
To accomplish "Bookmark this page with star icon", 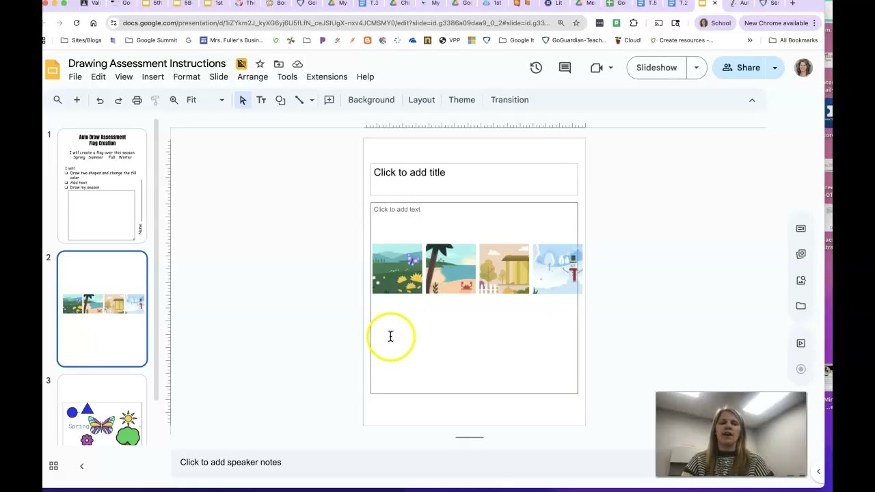I will point(576,23).
